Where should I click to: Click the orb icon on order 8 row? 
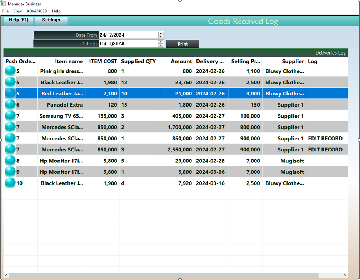[x=10, y=161]
